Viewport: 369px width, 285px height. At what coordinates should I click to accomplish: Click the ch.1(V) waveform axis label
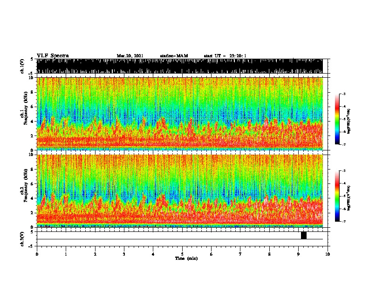22,66
